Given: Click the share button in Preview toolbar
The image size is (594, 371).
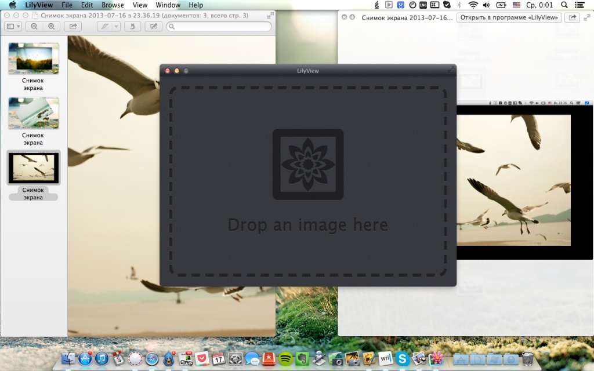Looking at the screenshot, I should 73,27.
